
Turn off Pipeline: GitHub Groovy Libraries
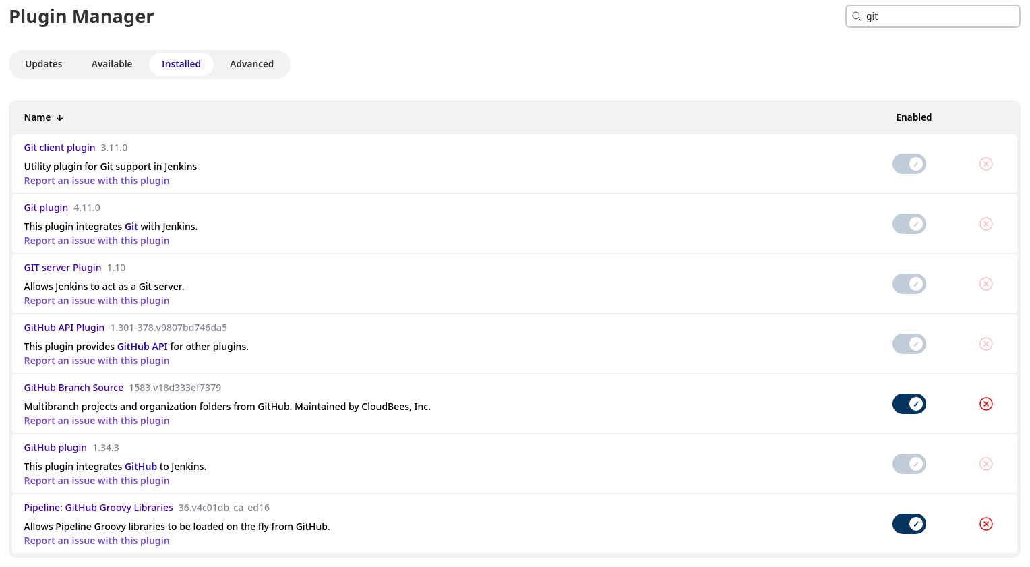pos(909,523)
